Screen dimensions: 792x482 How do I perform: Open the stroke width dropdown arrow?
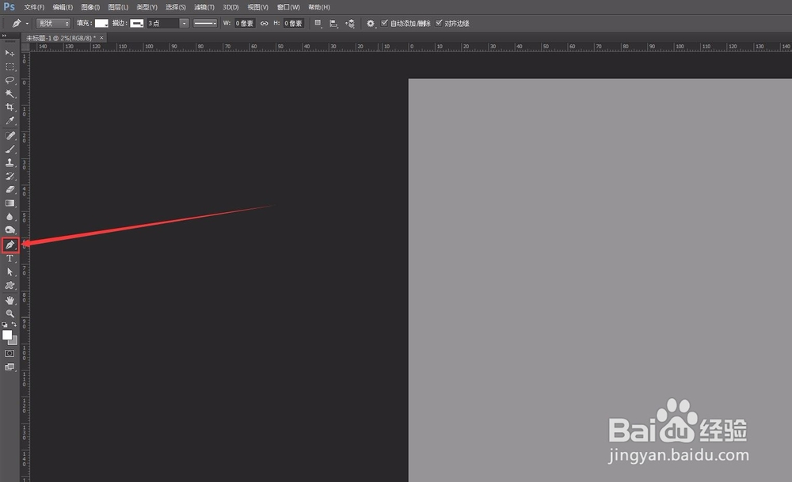tap(184, 23)
